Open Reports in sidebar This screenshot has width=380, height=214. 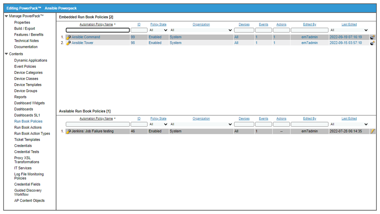[20, 97]
